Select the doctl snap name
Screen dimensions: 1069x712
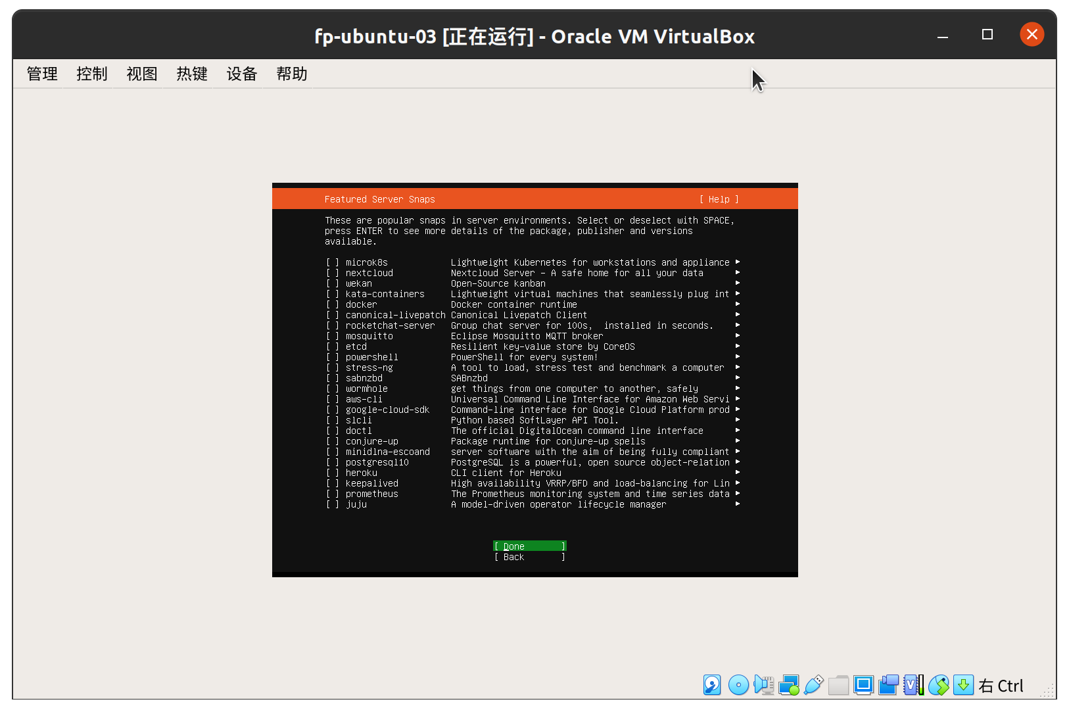(359, 431)
